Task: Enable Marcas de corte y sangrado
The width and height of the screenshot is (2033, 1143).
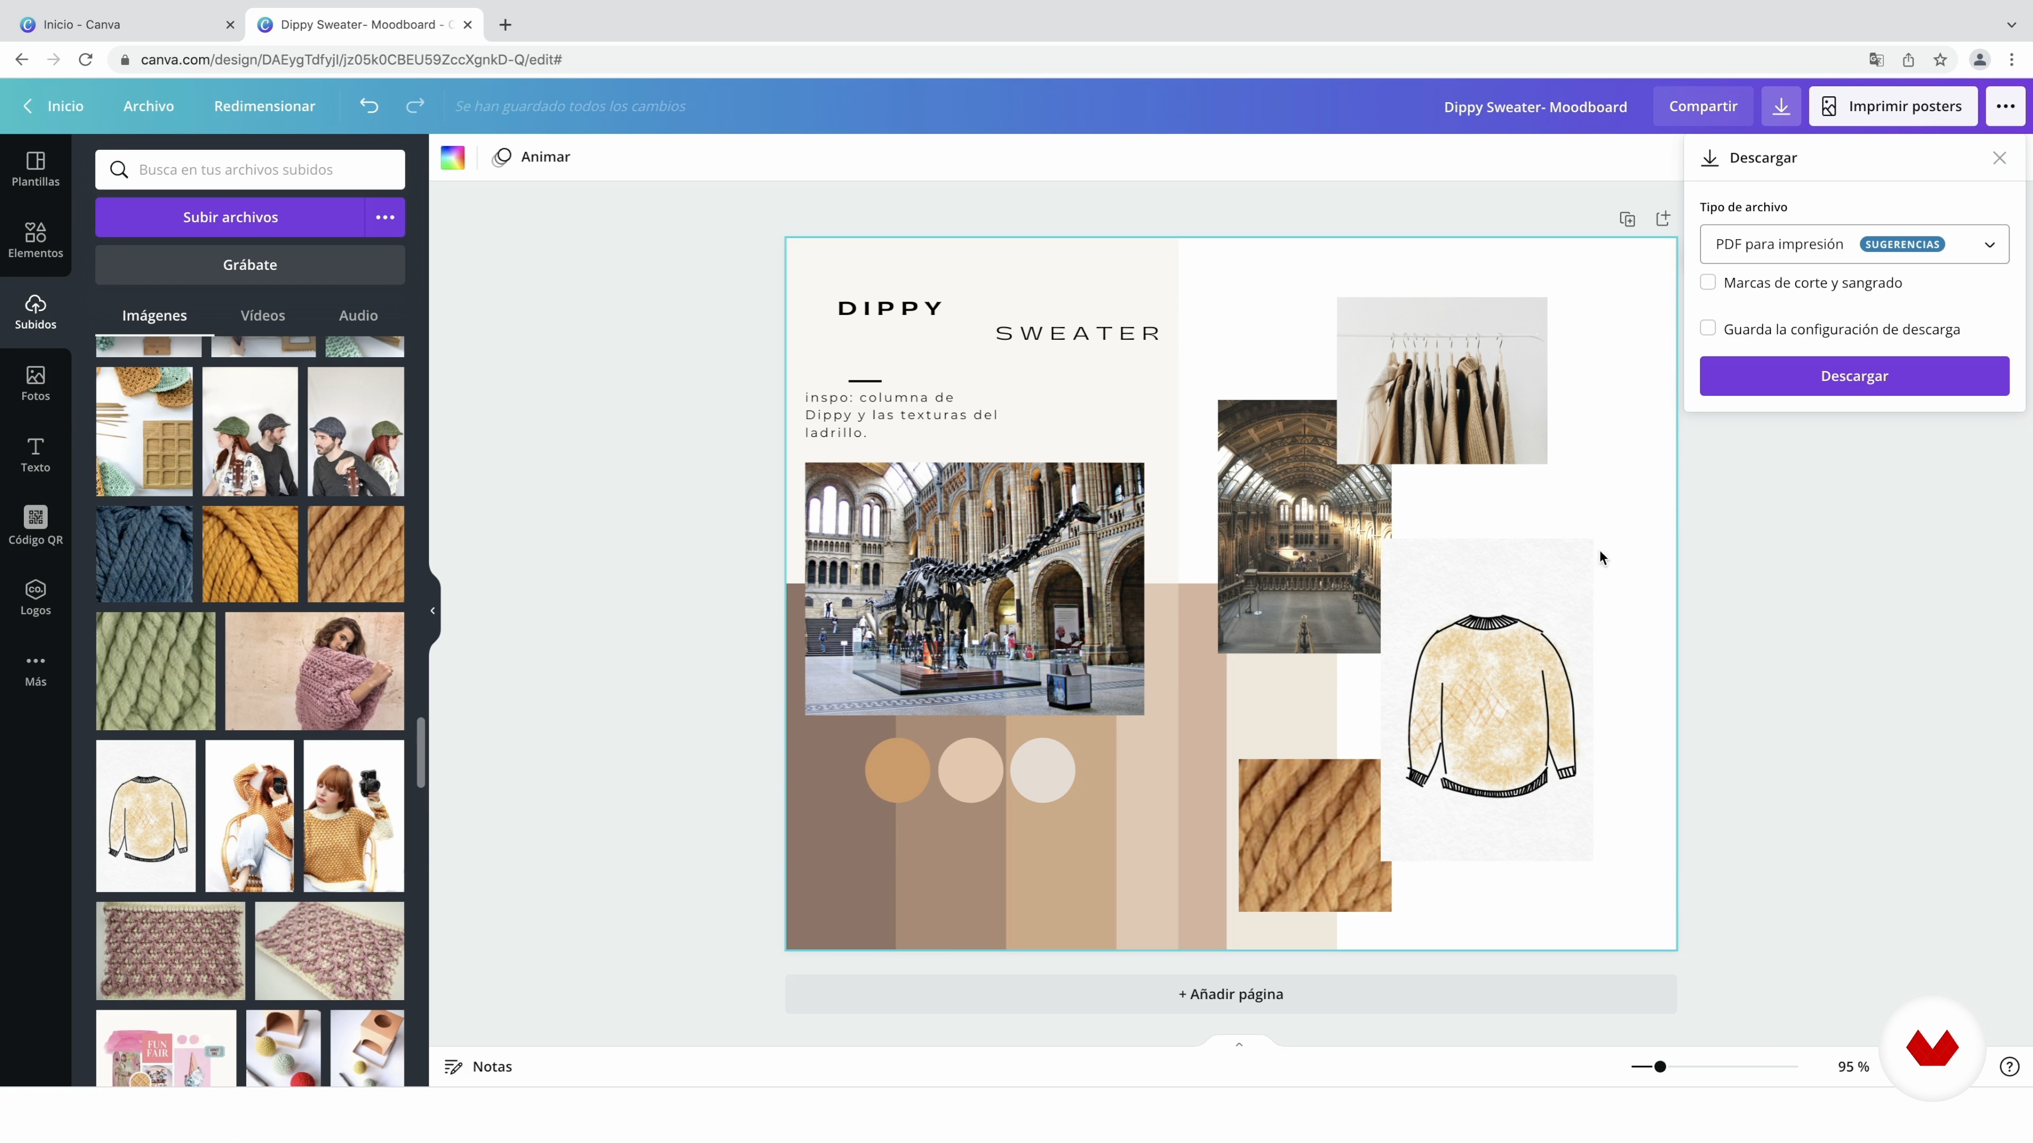Action: point(1708,283)
